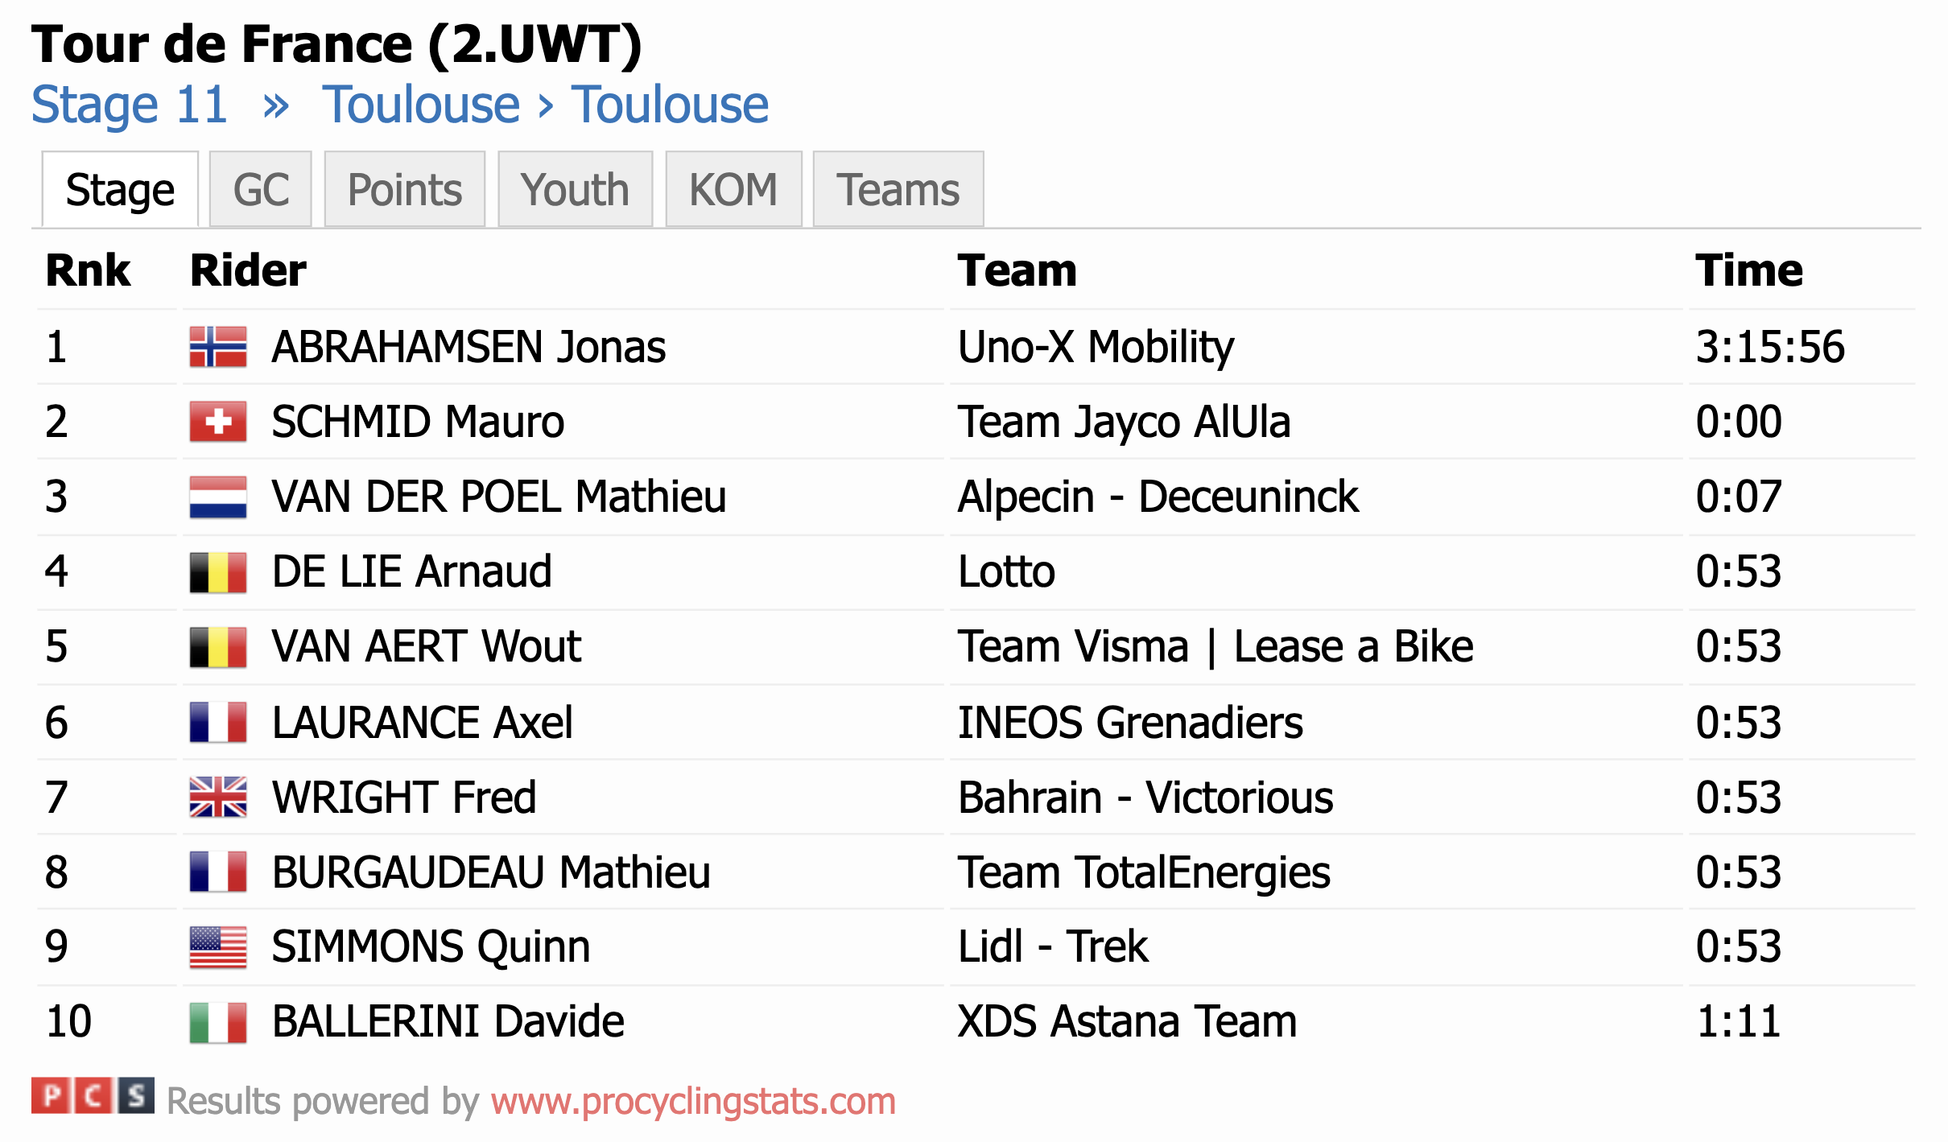Click the Norwegian flag beside ABRAHAMSEN Jonas
1948x1142 pixels.
coord(217,347)
